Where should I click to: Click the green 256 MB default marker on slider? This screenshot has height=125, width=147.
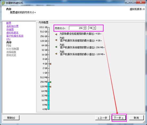tap(50, 82)
